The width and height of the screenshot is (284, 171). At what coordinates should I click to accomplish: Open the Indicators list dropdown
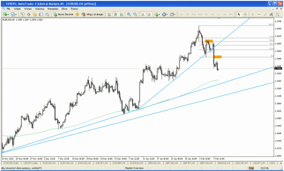157,14
